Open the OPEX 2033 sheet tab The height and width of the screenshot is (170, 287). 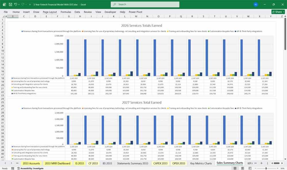[179, 163]
